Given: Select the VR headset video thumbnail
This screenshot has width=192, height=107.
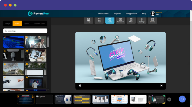Looking at the screenshot, I should (36, 42).
